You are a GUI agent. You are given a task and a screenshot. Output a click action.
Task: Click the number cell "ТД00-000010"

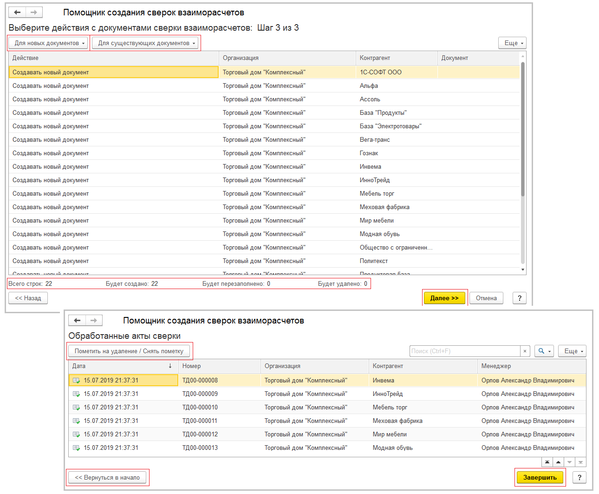tap(220, 408)
